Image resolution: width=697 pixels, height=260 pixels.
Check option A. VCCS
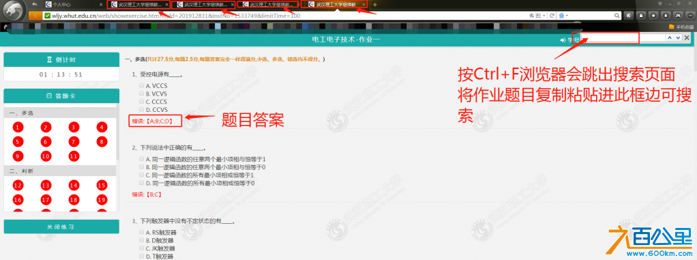point(141,85)
